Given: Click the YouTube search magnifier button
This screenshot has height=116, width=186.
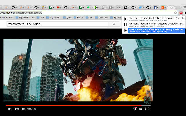Looking at the screenshot, I should click(114, 24).
